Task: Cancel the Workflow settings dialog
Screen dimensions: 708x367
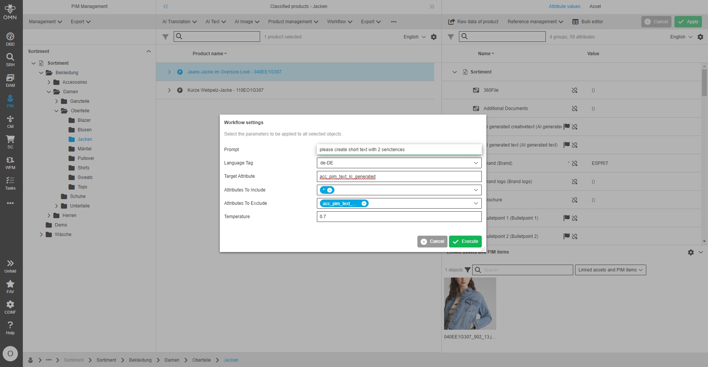Action: (x=432, y=241)
